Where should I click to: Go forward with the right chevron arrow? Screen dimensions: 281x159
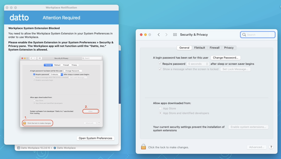(x=166, y=35)
